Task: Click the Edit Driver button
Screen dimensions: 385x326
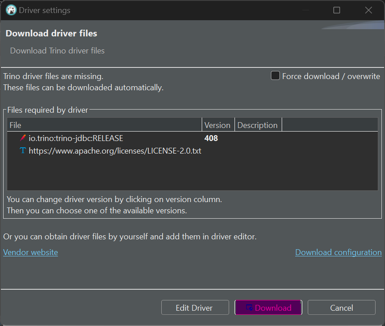Action: (195, 307)
